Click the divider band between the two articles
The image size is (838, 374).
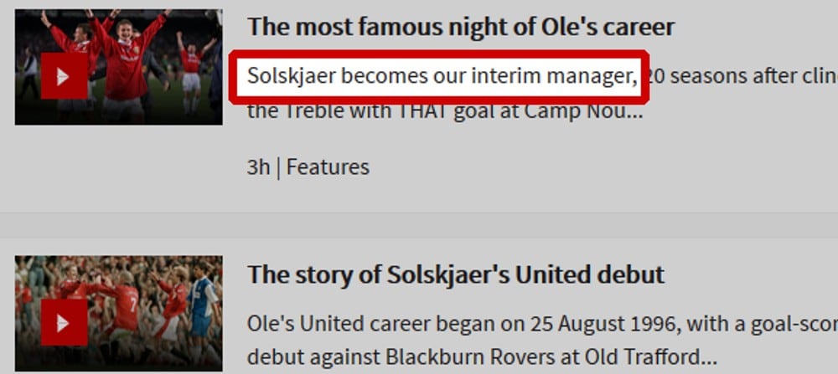pos(419,225)
